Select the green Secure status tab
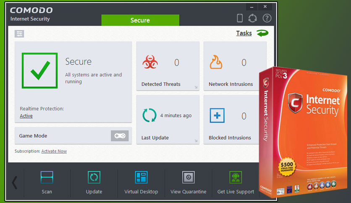The width and height of the screenshot is (351, 203). coord(140,20)
